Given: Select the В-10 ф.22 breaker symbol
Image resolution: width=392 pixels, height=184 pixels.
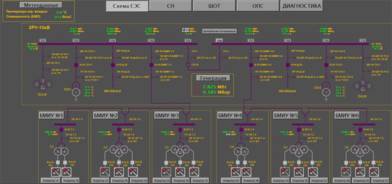Looking at the screenshot, I should (288, 65).
